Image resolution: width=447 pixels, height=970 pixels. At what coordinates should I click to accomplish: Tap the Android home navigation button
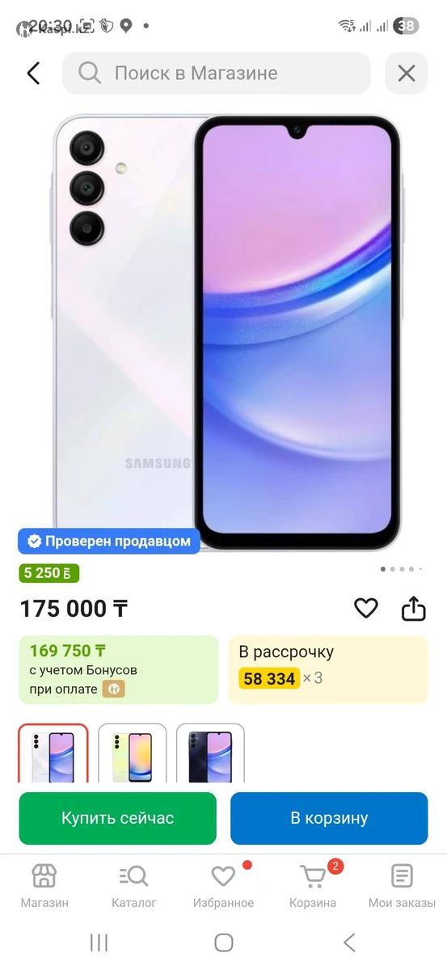coord(224,943)
